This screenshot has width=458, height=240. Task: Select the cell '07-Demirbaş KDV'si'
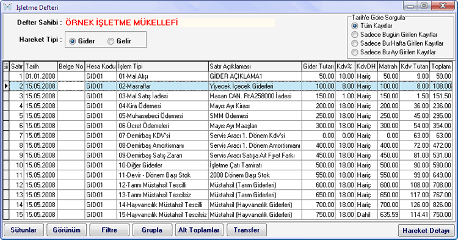[x=162, y=136]
